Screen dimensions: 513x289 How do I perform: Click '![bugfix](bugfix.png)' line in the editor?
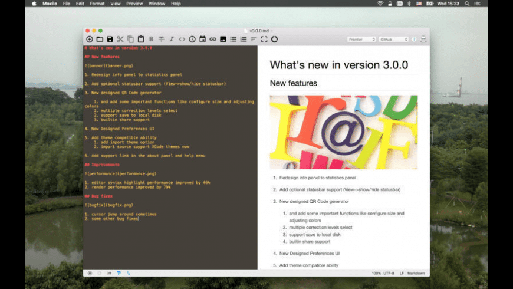[109, 205]
